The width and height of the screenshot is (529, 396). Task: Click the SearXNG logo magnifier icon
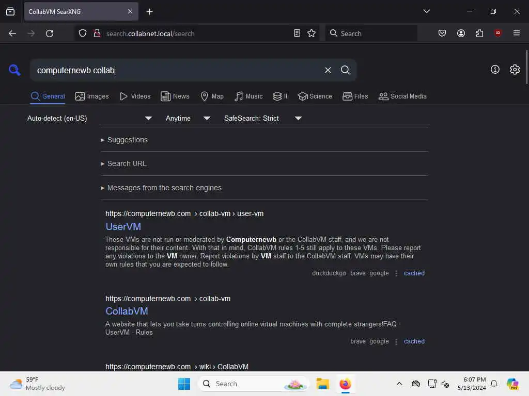(14, 70)
